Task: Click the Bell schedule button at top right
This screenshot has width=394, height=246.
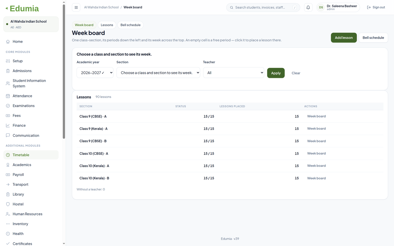Action: [x=373, y=38]
